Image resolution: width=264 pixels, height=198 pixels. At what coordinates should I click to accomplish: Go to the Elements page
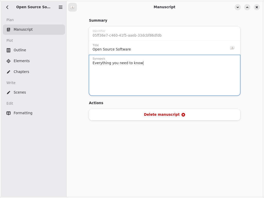pos(34,61)
